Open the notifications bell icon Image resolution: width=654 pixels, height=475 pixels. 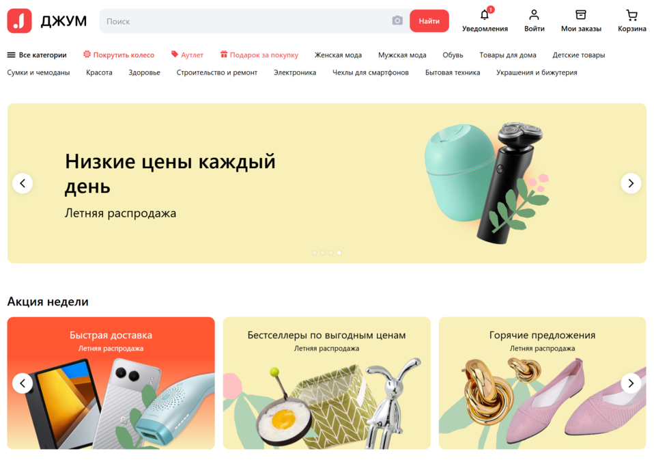click(484, 15)
